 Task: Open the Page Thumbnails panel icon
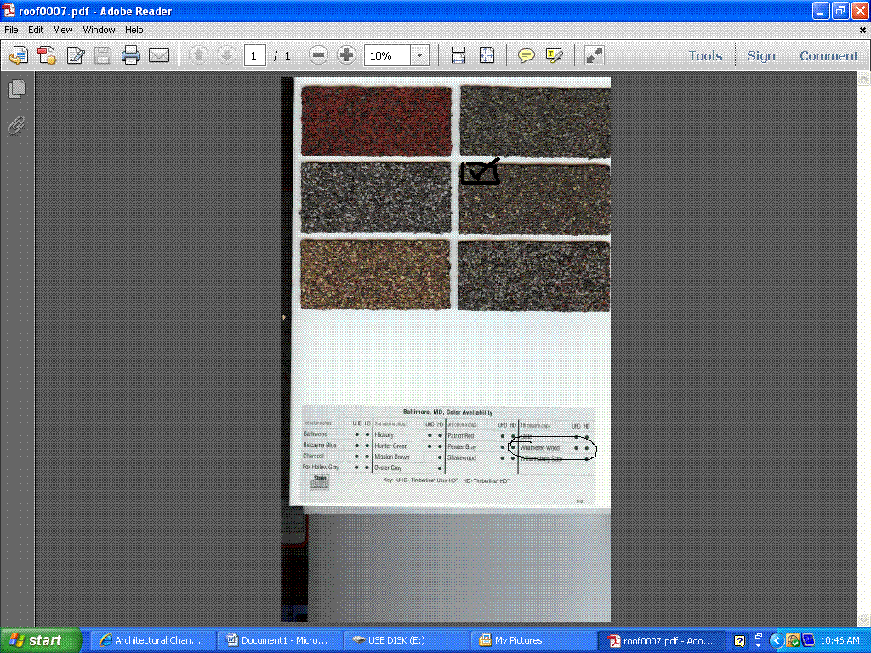click(16, 89)
